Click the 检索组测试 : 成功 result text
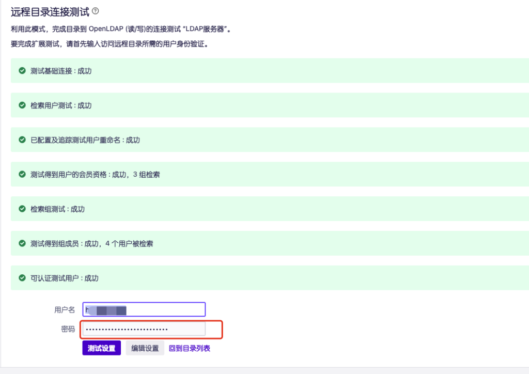This screenshot has height=374, width=529. click(57, 209)
